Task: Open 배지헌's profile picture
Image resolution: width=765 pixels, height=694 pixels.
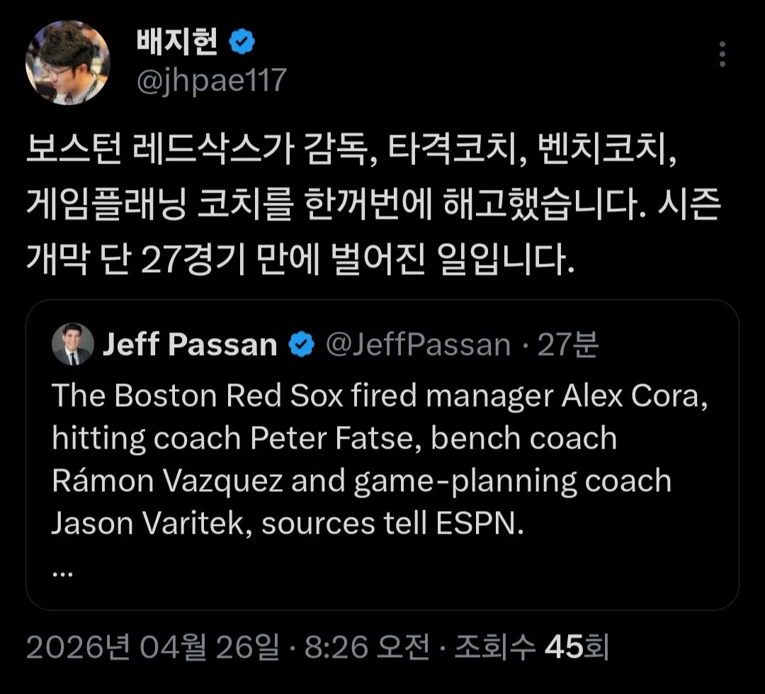Action: (68, 62)
